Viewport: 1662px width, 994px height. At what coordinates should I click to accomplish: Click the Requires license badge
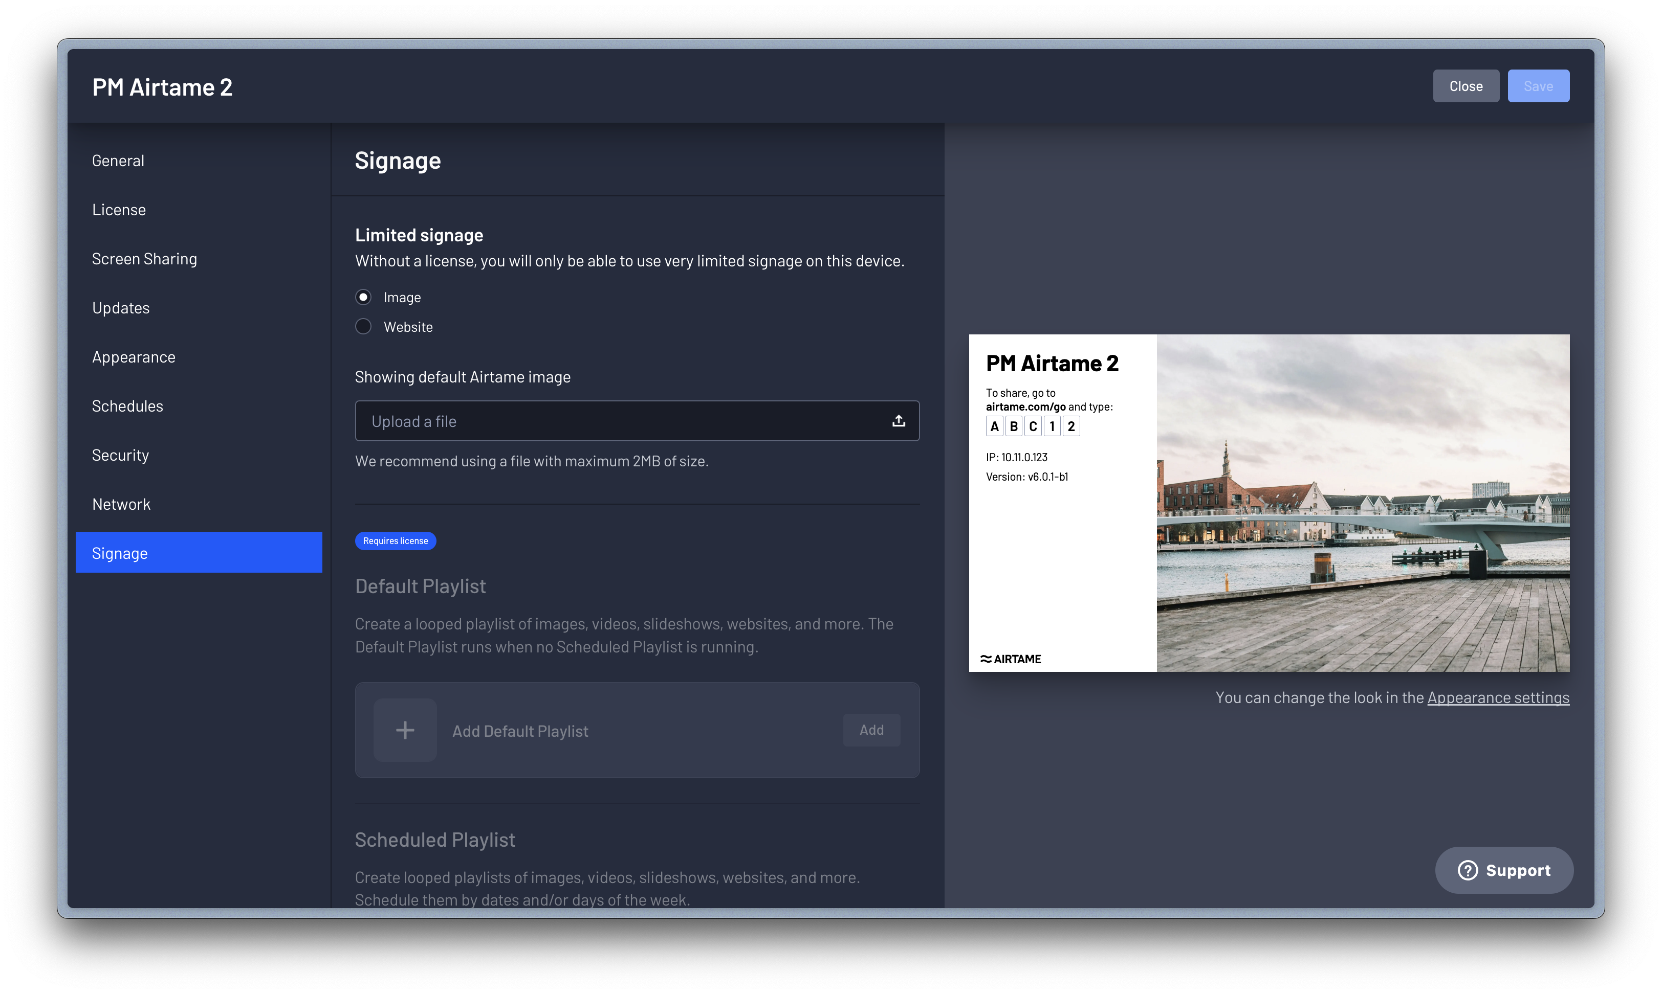coord(396,540)
